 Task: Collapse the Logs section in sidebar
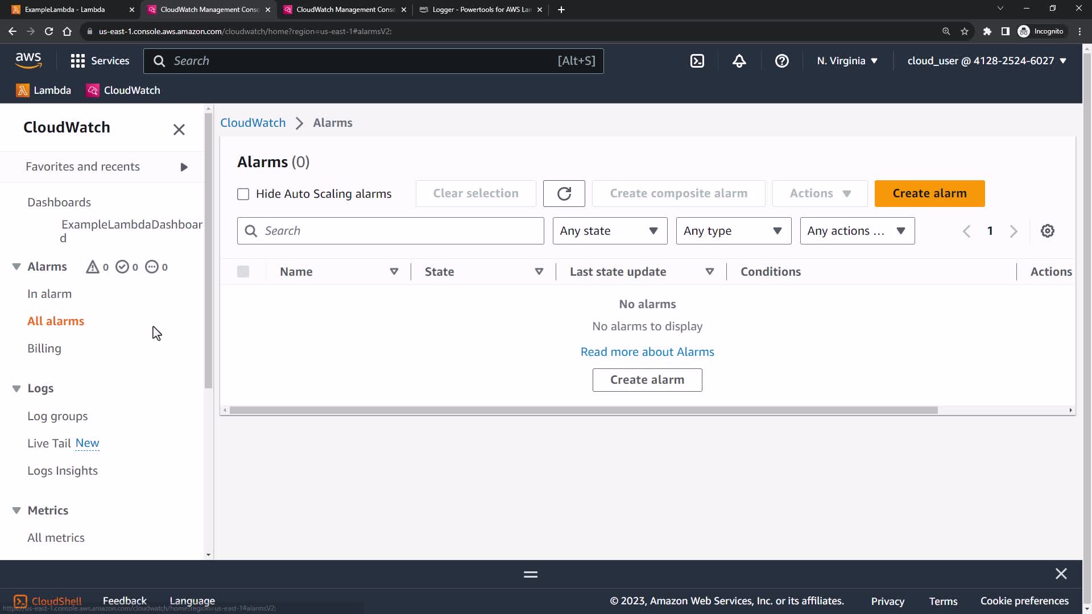(16, 388)
